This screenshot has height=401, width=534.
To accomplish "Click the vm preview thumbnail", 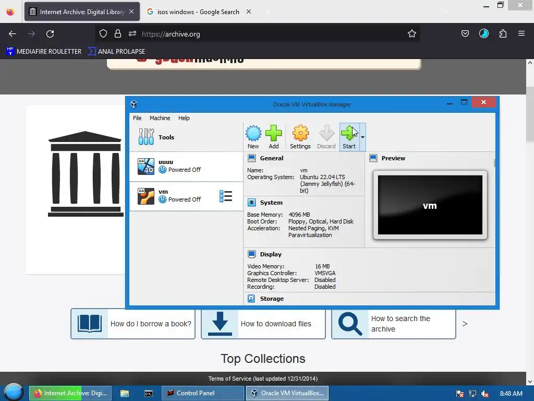I will point(430,205).
